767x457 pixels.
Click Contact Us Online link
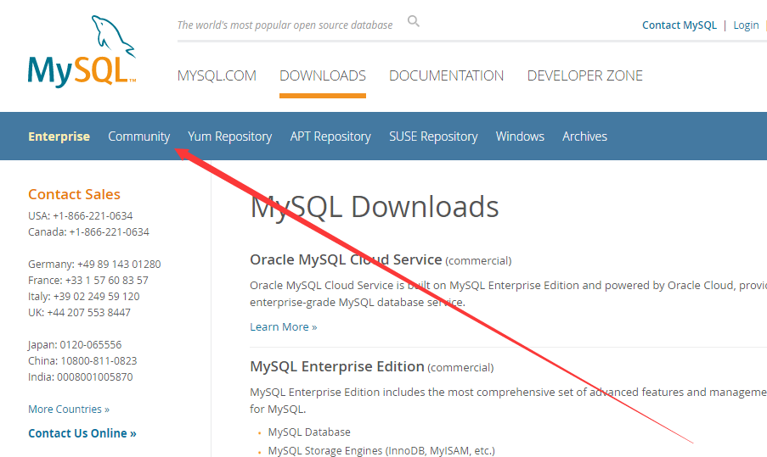tap(82, 433)
